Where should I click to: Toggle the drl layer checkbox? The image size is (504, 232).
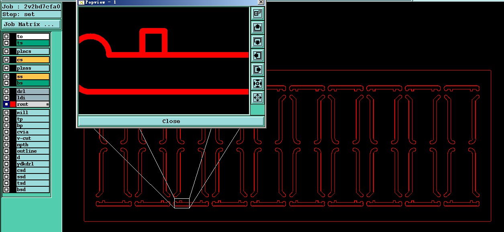tap(6, 91)
